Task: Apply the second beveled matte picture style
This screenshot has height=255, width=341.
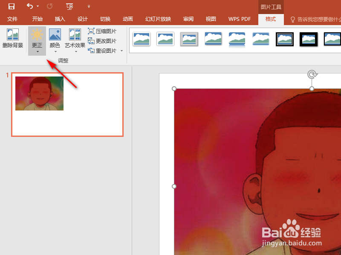Action: pyautogui.click(x=165, y=39)
